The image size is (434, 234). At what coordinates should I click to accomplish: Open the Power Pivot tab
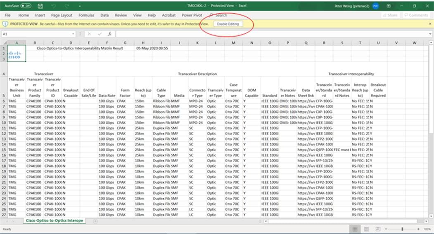[x=192, y=15]
